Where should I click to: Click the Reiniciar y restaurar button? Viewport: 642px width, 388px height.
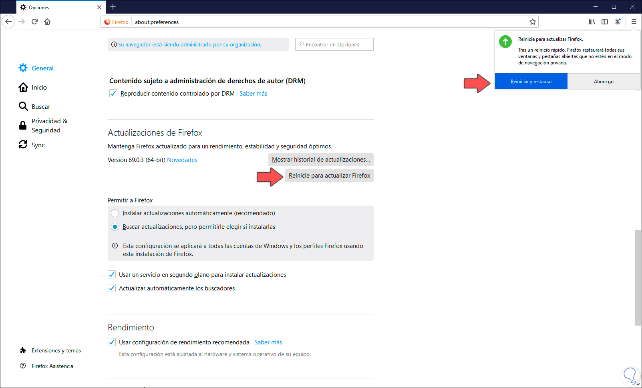point(531,81)
